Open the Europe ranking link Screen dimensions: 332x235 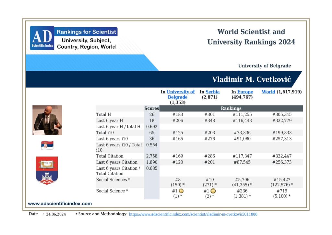pos(245,92)
